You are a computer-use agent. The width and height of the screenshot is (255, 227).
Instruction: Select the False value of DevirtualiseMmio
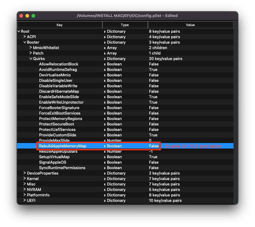coord(154,75)
